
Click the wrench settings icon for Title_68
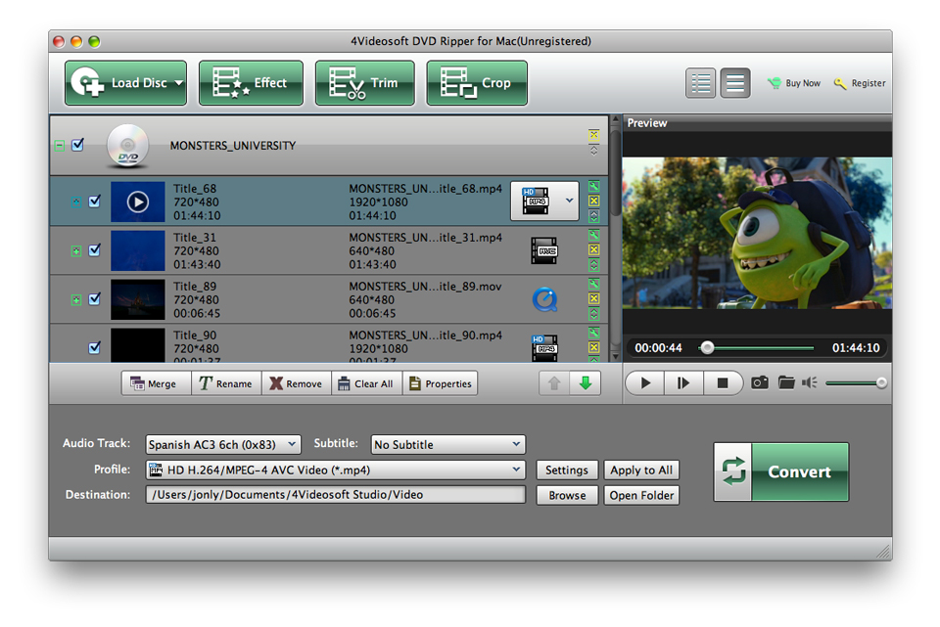(593, 186)
